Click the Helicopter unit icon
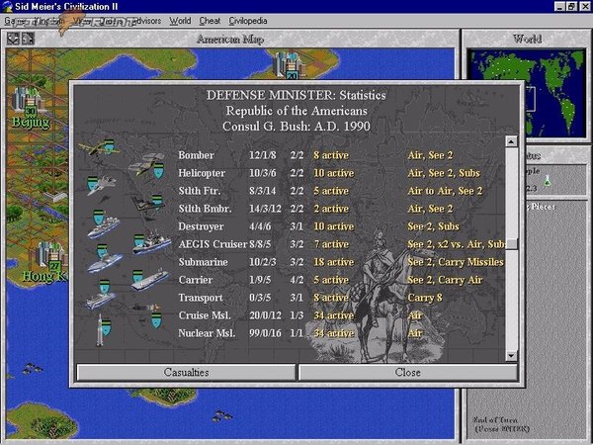 [x=147, y=165]
